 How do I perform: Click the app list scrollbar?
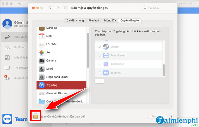coord(164,70)
